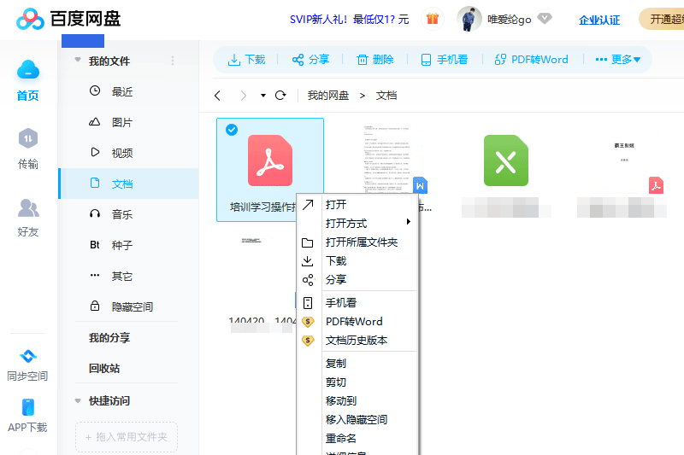Viewport: 684px width, 455px height.
Task: Open navigation history dropdown arrow
Action: 263,96
